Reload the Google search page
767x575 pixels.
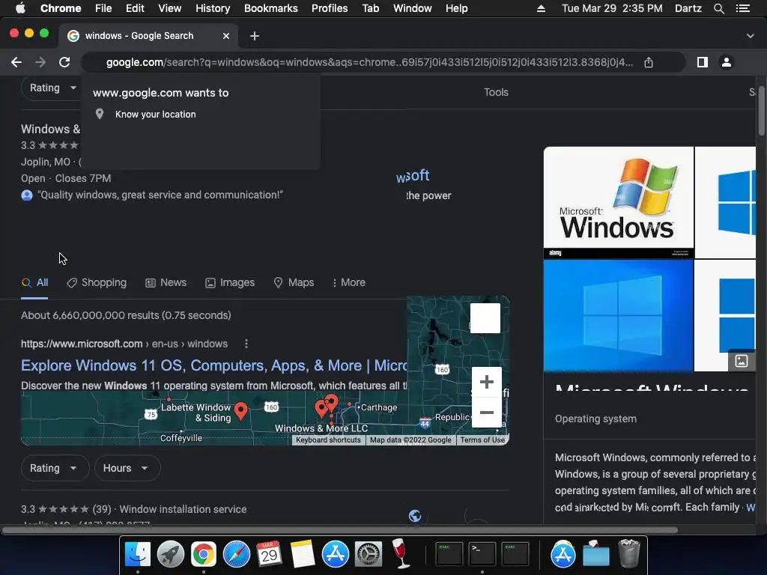pos(64,62)
